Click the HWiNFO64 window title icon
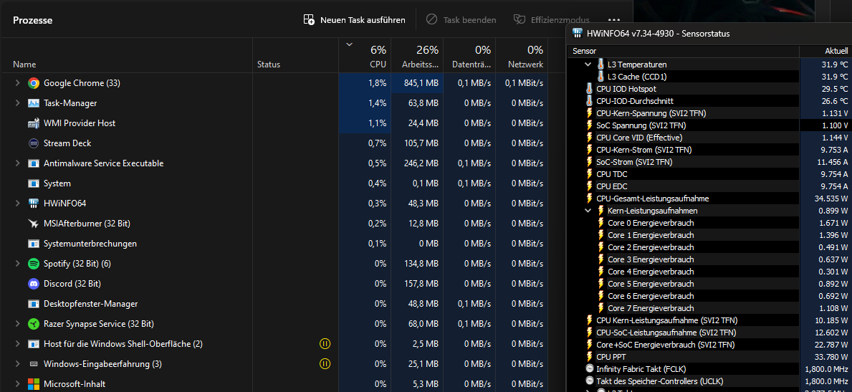The width and height of the screenshot is (852, 392). pos(578,33)
